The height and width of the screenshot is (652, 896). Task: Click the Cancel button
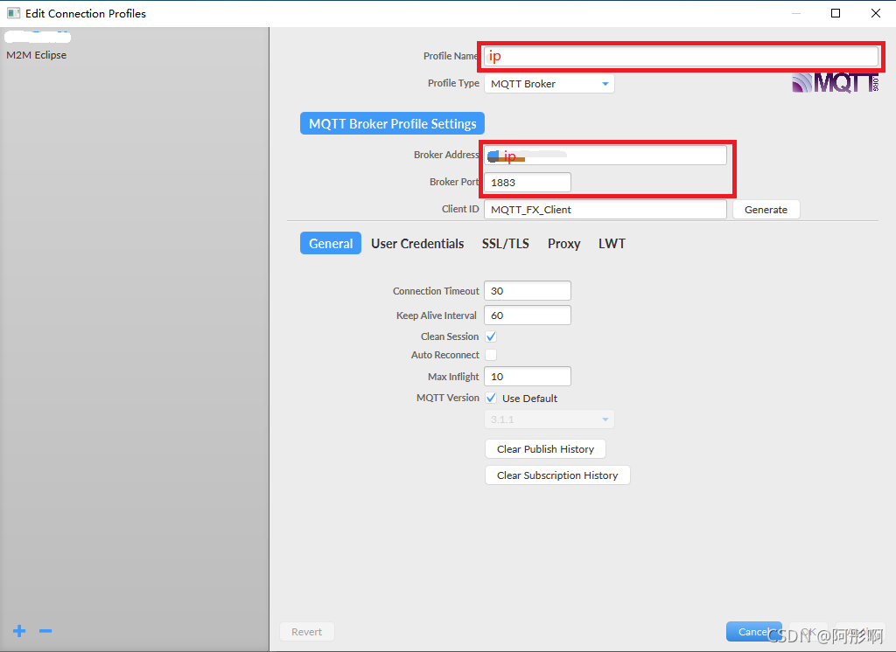753,631
